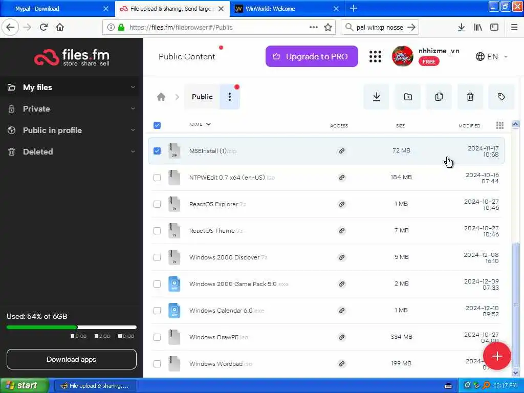Click the copy files icon

439,97
